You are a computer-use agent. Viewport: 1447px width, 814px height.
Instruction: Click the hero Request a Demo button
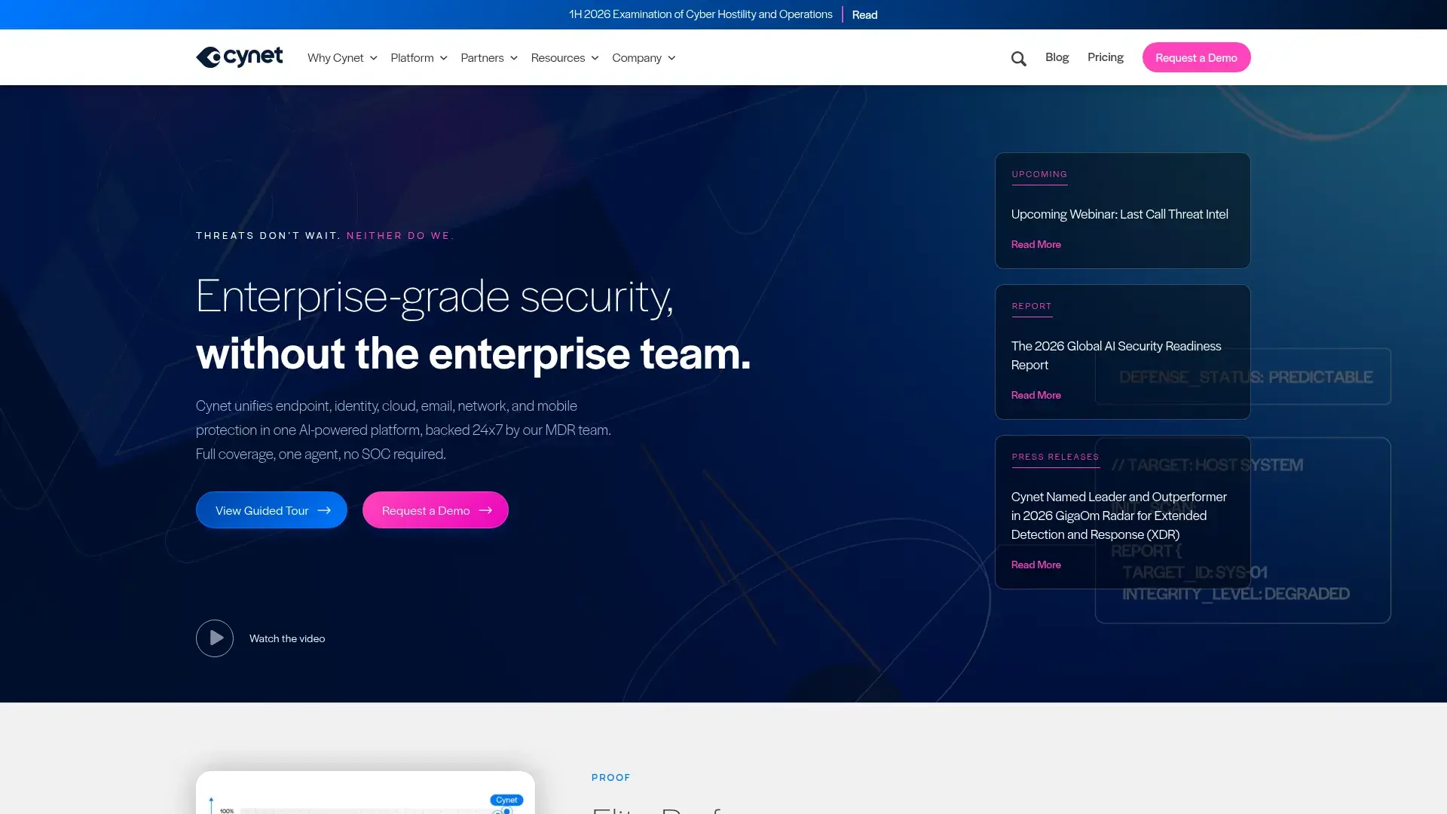coord(436,510)
